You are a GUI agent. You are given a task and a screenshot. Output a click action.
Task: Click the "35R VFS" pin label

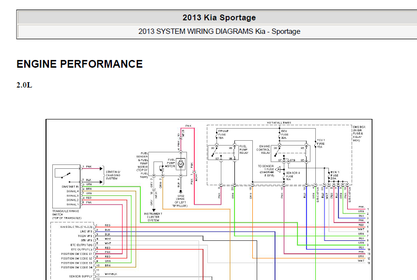pyautogui.click(x=87, y=240)
